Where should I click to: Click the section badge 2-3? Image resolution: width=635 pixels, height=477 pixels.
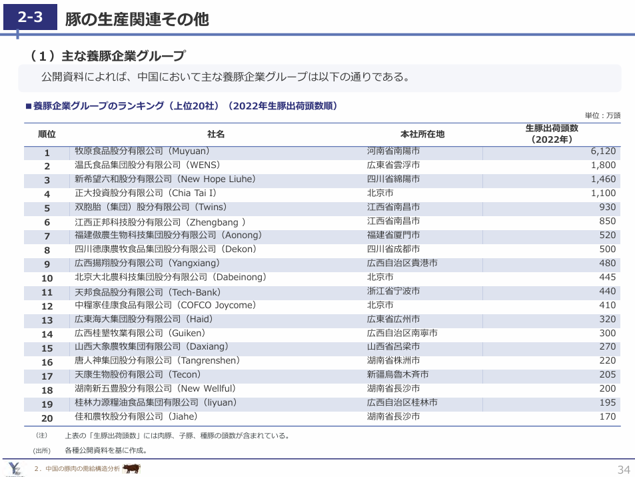click(31, 17)
